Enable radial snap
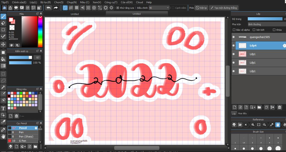The image size is (286, 152). pos(88,8)
